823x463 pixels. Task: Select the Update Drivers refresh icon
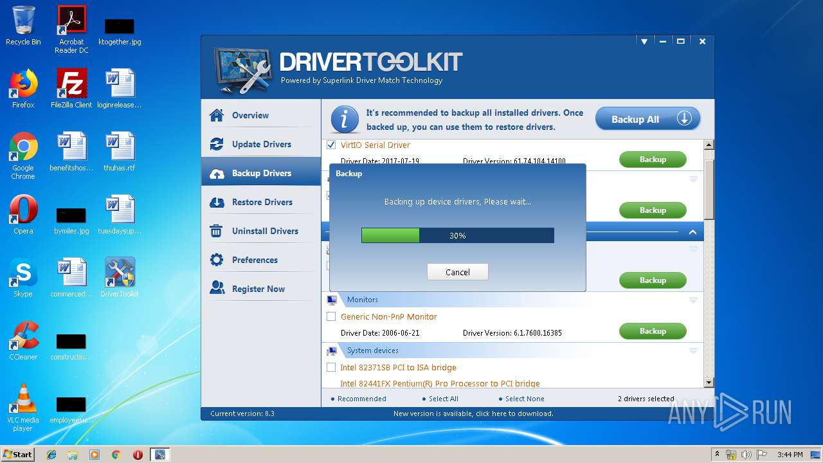(x=217, y=144)
